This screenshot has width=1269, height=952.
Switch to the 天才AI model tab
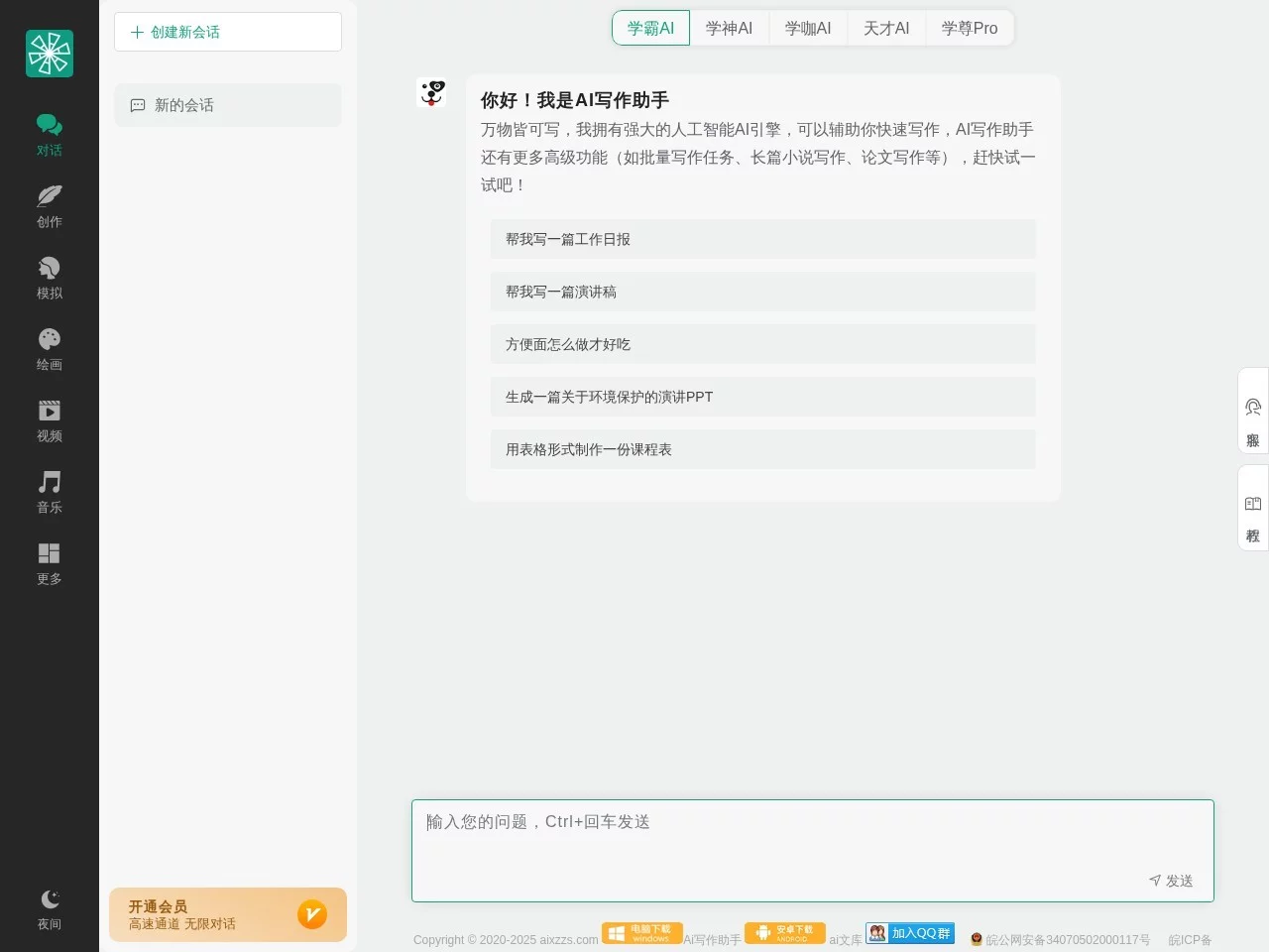tap(886, 29)
